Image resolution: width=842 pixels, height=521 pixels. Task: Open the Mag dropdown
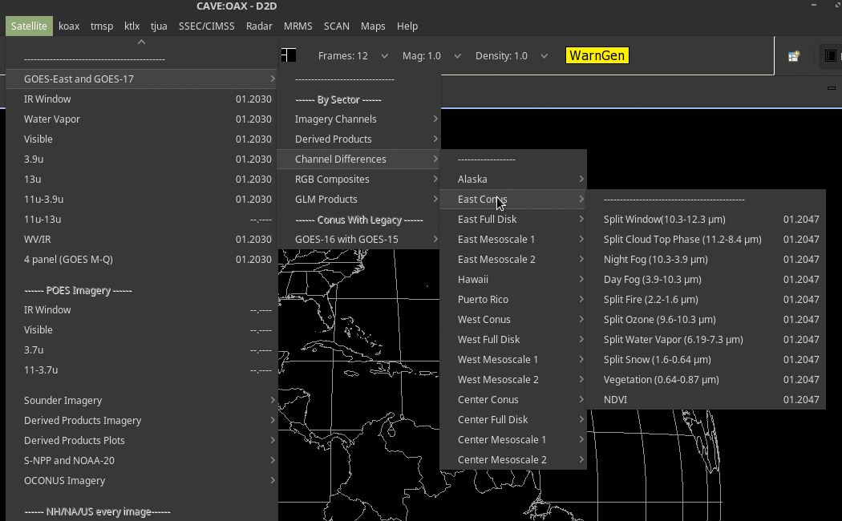(431, 56)
